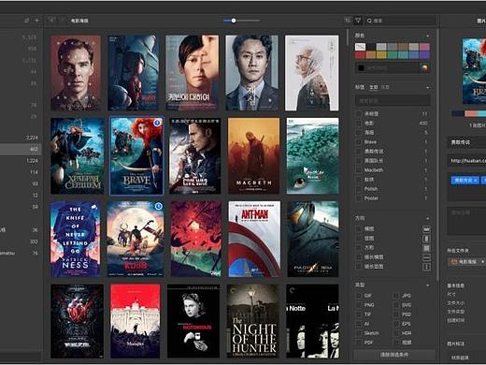486x365 pixels.
Task: Check the GIF file type checkbox
Action: coord(359,296)
